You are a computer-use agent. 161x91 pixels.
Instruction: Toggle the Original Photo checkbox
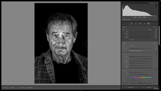pyautogui.click(x=123, y=20)
